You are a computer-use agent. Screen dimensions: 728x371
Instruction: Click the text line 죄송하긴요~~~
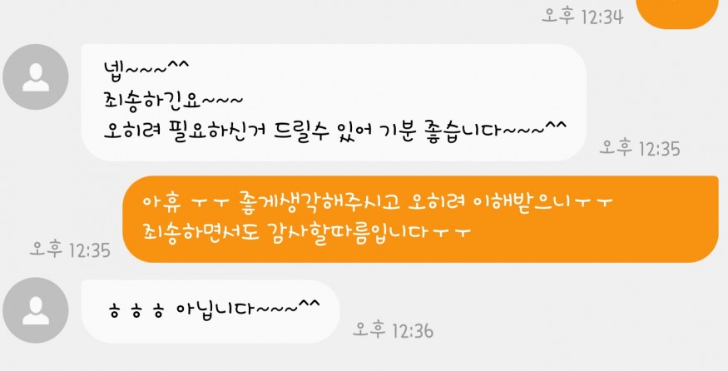coord(173,100)
